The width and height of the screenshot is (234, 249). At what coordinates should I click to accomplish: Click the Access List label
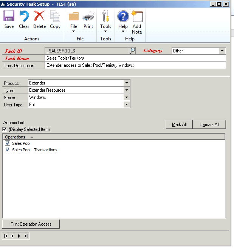pyautogui.click(x=14, y=123)
